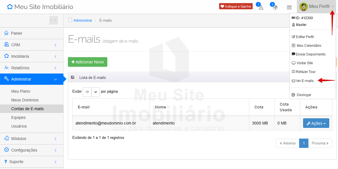Open the Meu Perfil dropdown
The image size is (338, 169).
tap(317, 6)
